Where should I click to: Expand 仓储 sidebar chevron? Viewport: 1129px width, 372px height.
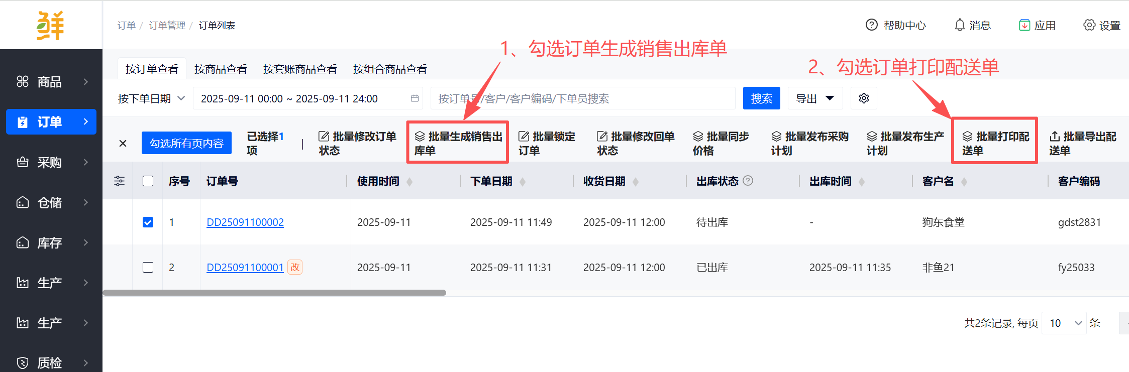tap(86, 202)
